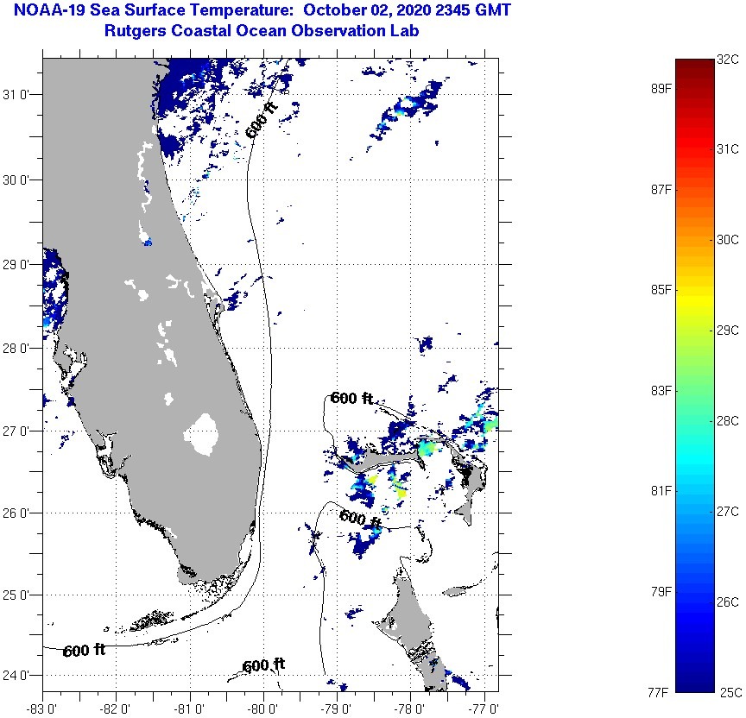Click the 600 ft contour label near 31 N
This screenshot has height=718, width=746.
pyautogui.click(x=262, y=122)
